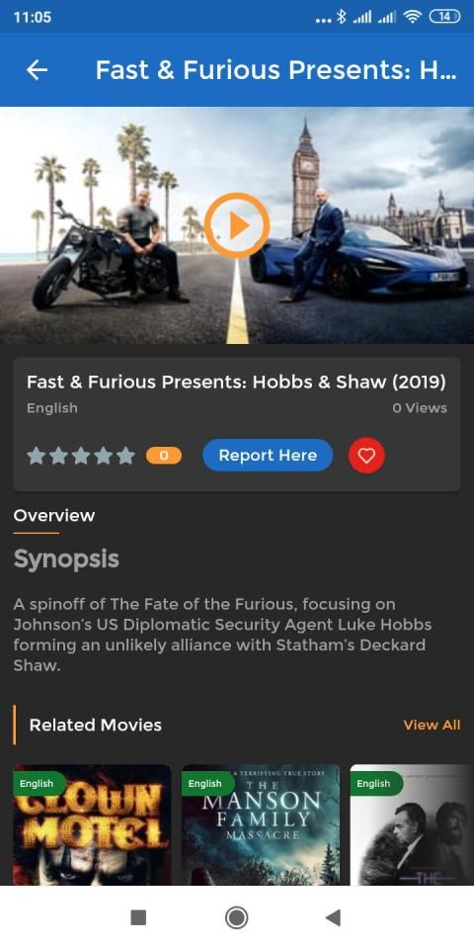Image resolution: width=474 pixels, height=949 pixels.
Task: Open the third related movie thumbnail
Action: click(x=413, y=824)
